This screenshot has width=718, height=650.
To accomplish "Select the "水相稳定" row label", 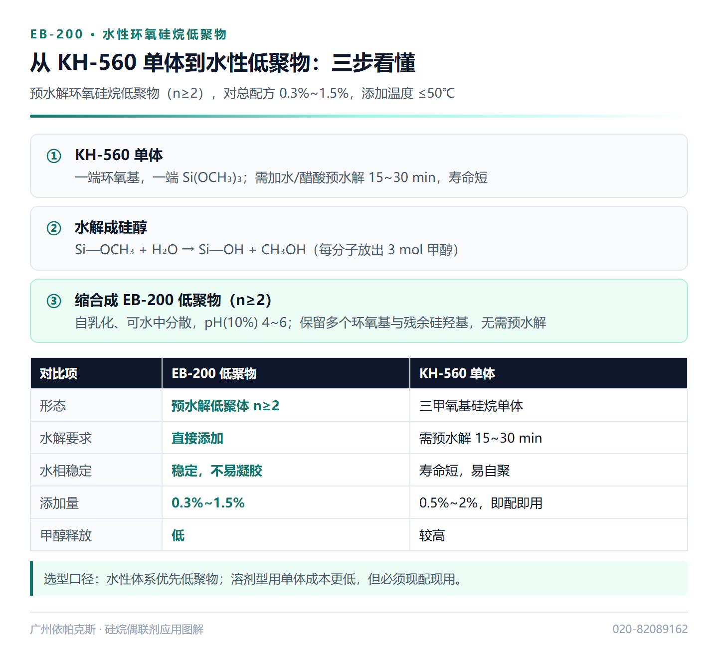I will (x=66, y=471).
